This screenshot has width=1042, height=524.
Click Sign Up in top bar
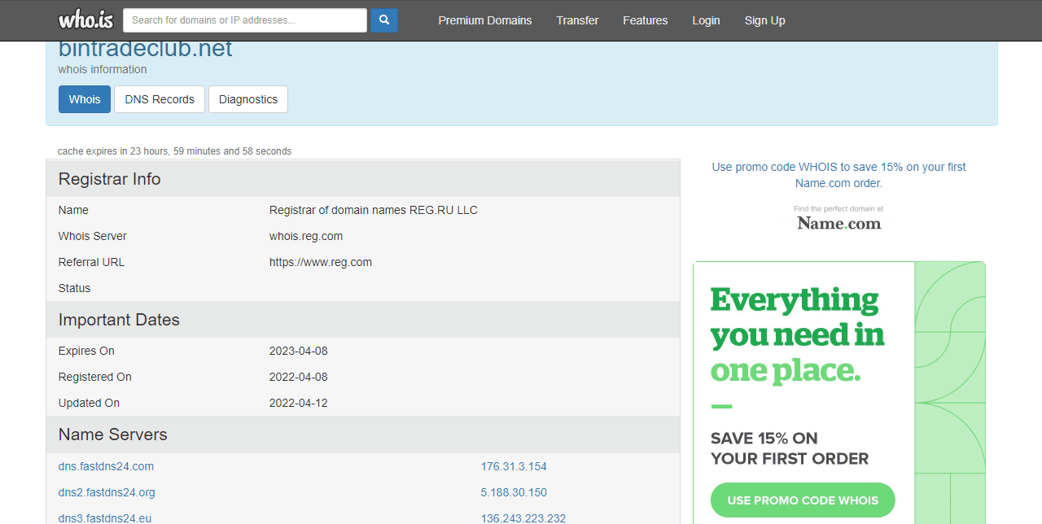pyautogui.click(x=764, y=20)
